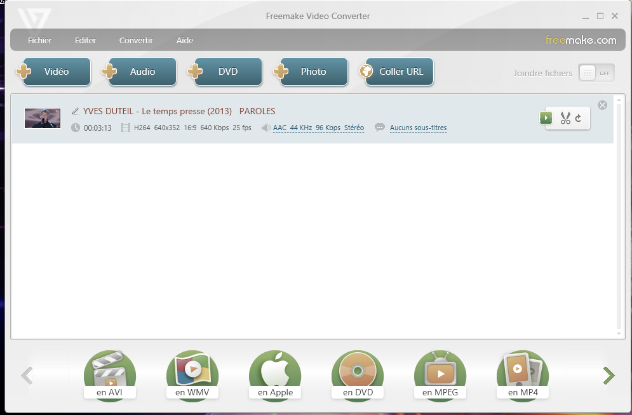Add a DVD source
Screen dimensions: 632x415
pos(225,72)
